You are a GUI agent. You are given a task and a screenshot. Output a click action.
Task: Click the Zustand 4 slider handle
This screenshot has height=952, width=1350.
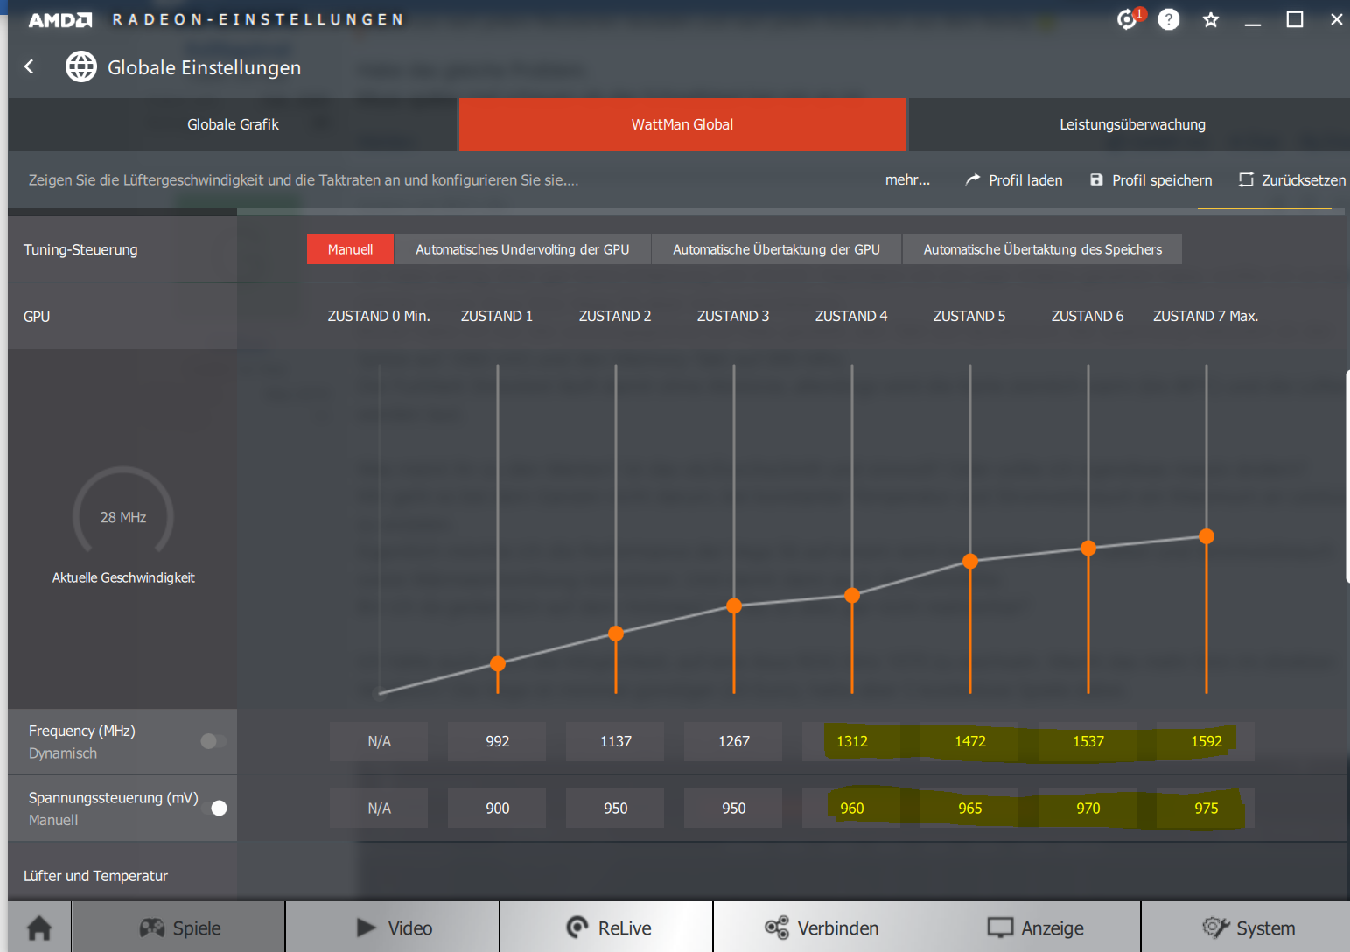(852, 596)
